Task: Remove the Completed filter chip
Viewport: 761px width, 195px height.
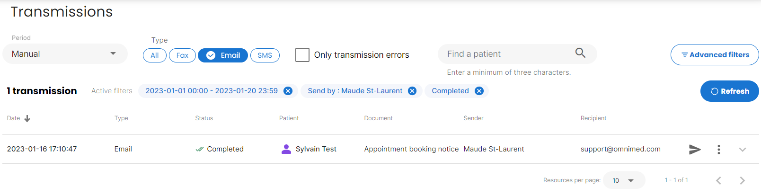Action: [479, 91]
